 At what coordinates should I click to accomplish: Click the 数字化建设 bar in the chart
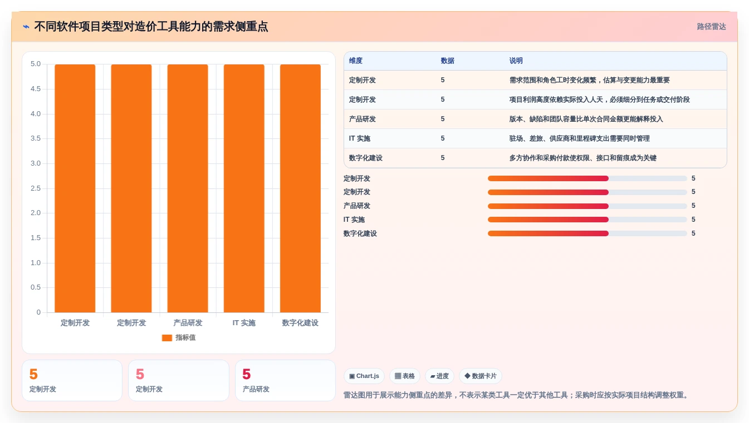[x=300, y=188]
